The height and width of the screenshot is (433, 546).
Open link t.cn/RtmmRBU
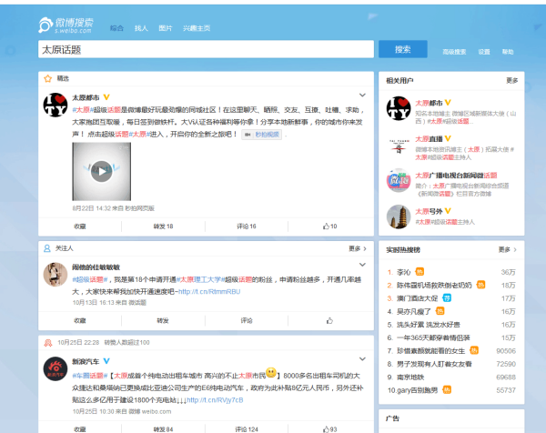(x=209, y=292)
